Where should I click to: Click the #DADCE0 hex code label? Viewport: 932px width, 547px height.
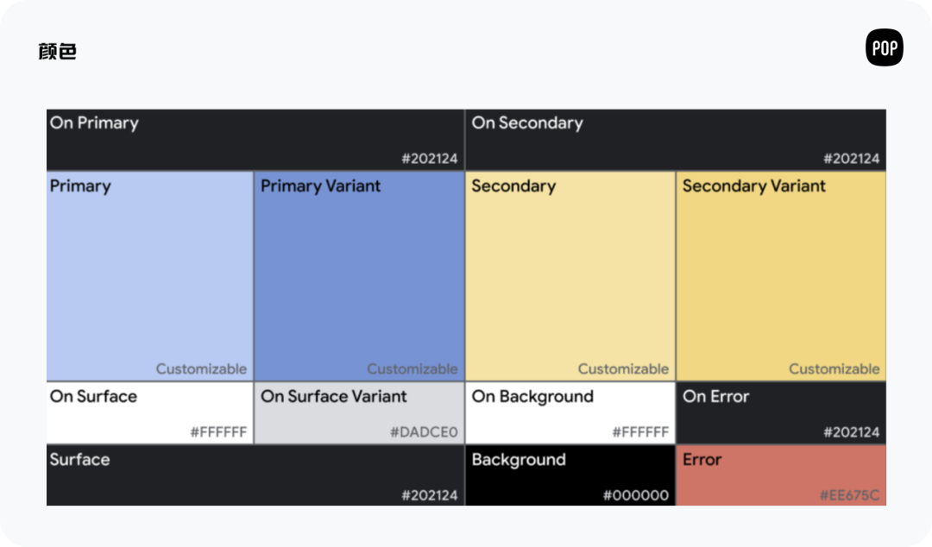[x=424, y=432]
